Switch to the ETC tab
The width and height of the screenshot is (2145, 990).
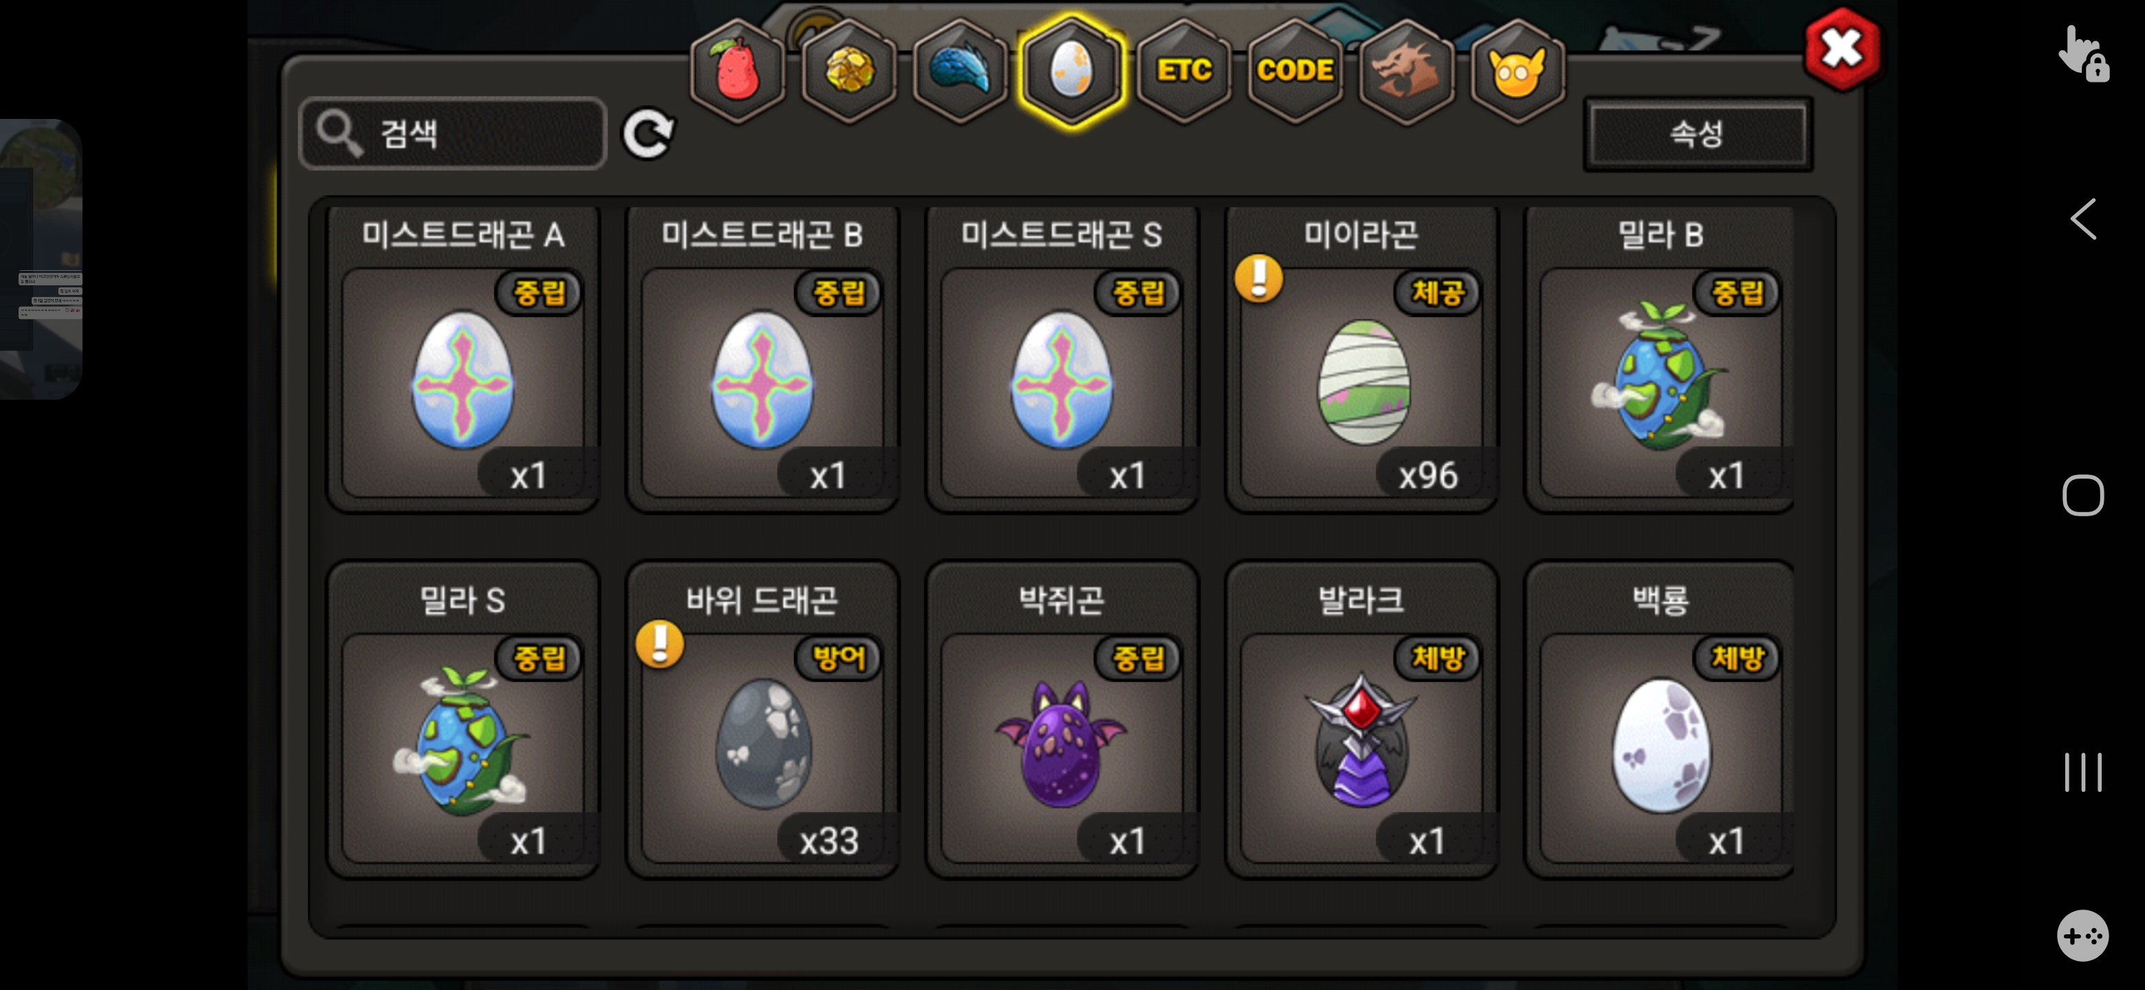pyautogui.click(x=1183, y=71)
